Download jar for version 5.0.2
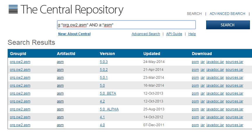The width and height of the screenshot is (252, 135). pos(202,70)
